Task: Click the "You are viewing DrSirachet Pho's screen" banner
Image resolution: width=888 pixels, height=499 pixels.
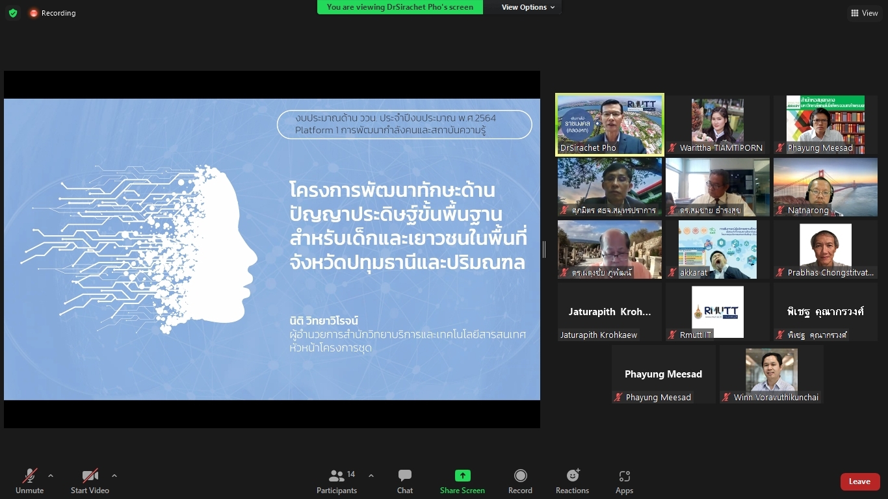Action: (400, 7)
